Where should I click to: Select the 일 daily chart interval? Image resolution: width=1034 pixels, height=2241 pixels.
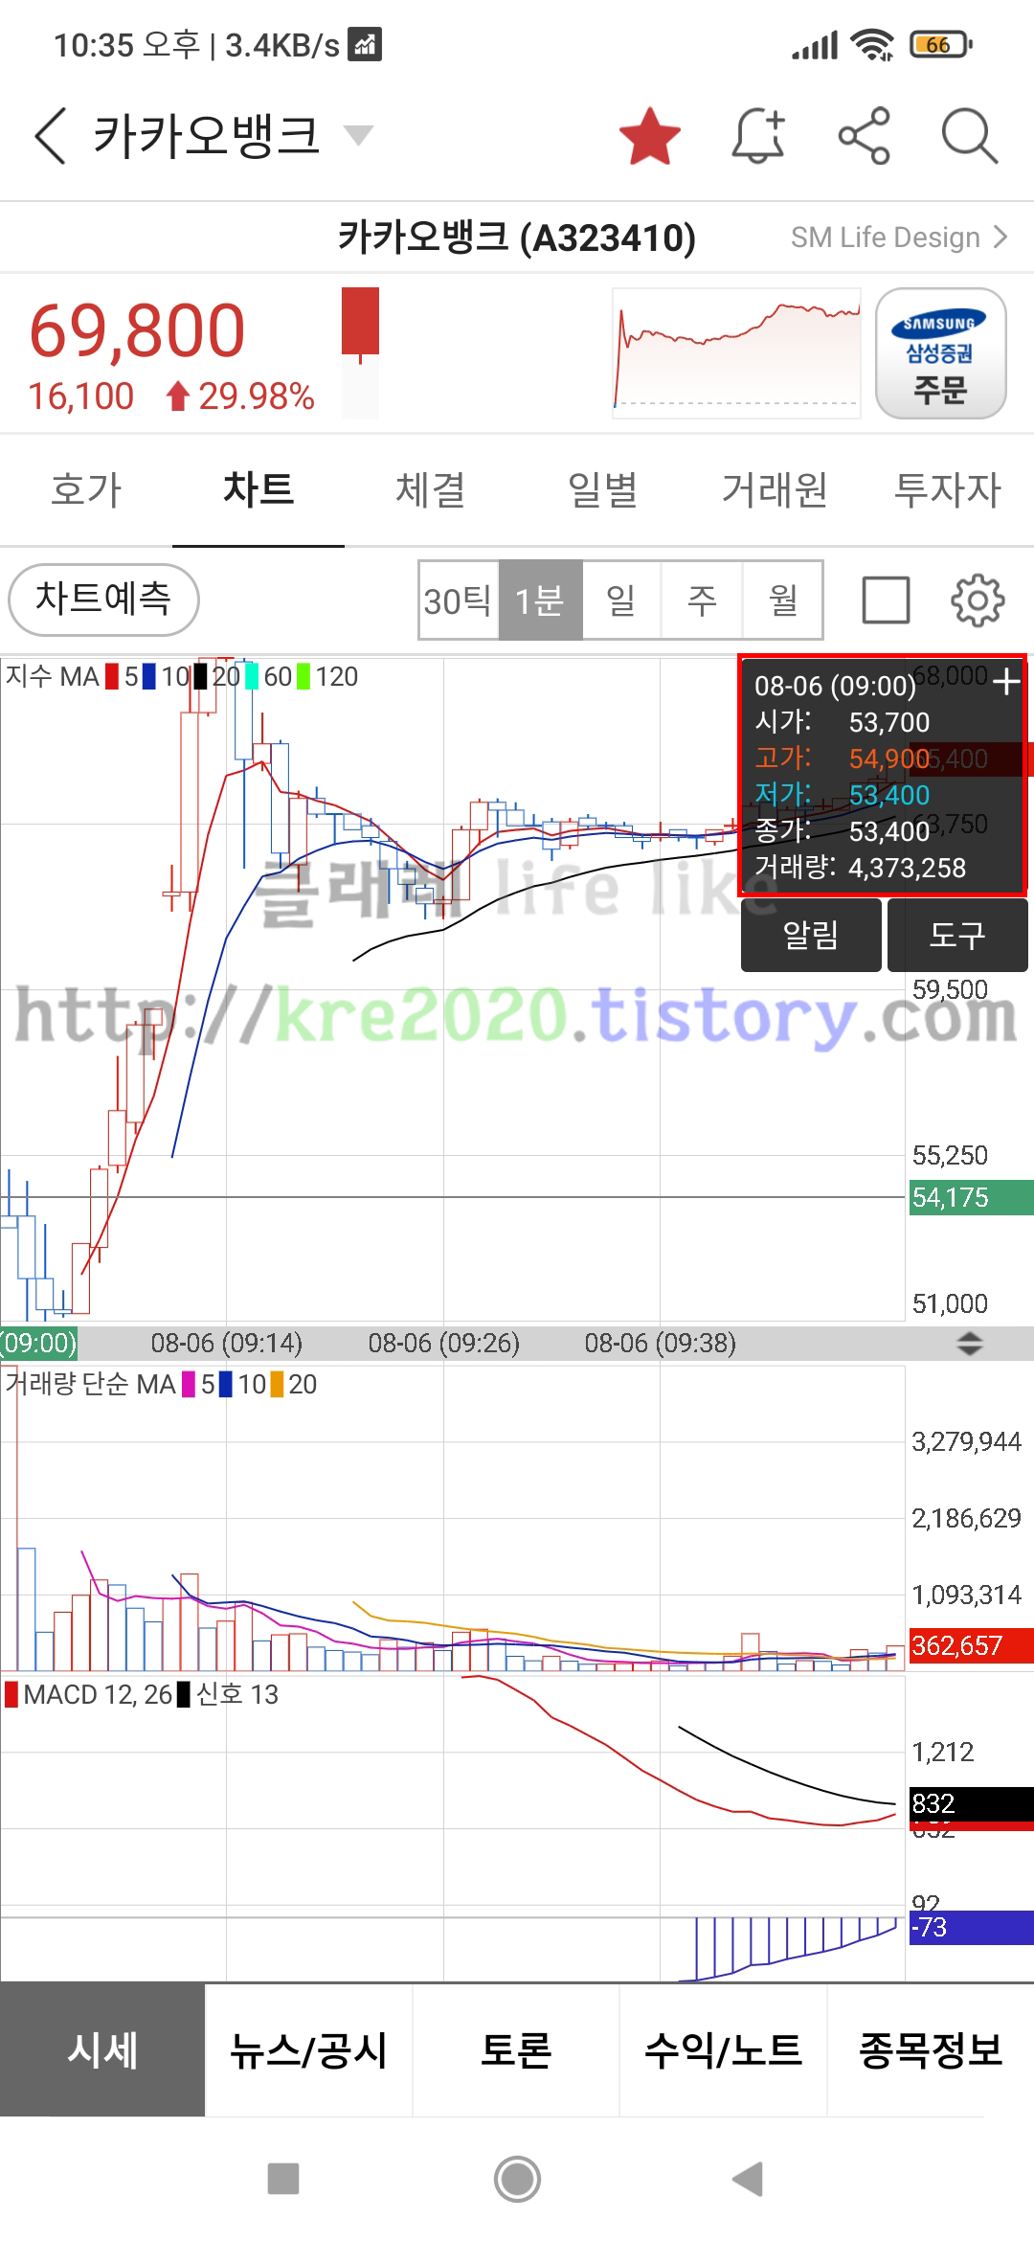click(x=621, y=600)
